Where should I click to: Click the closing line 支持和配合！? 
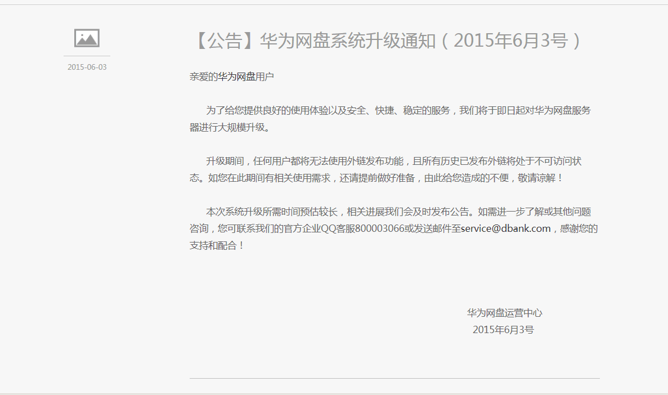pos(217,245)
